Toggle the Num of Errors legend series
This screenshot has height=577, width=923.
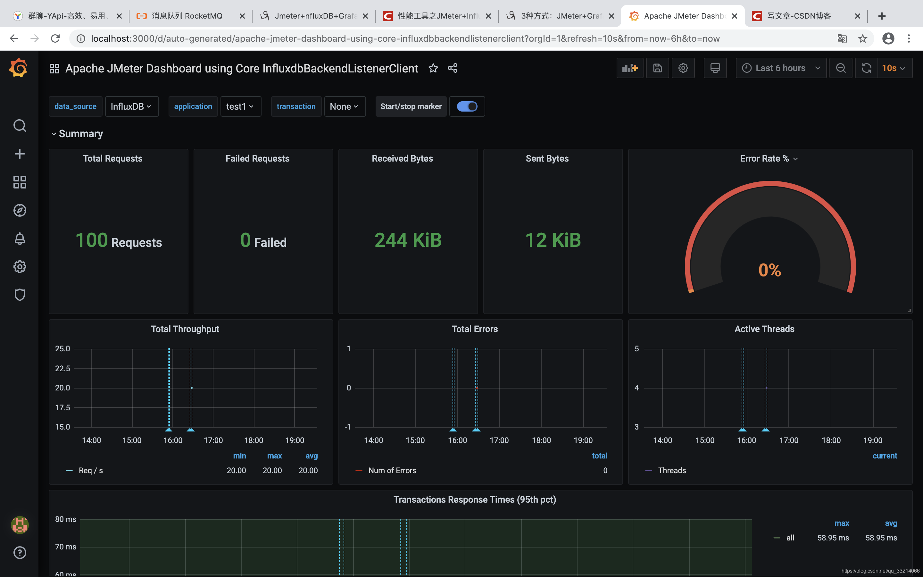[392, 471]
